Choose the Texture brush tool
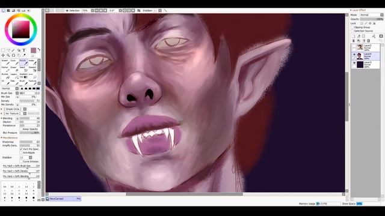 (32, 83)
